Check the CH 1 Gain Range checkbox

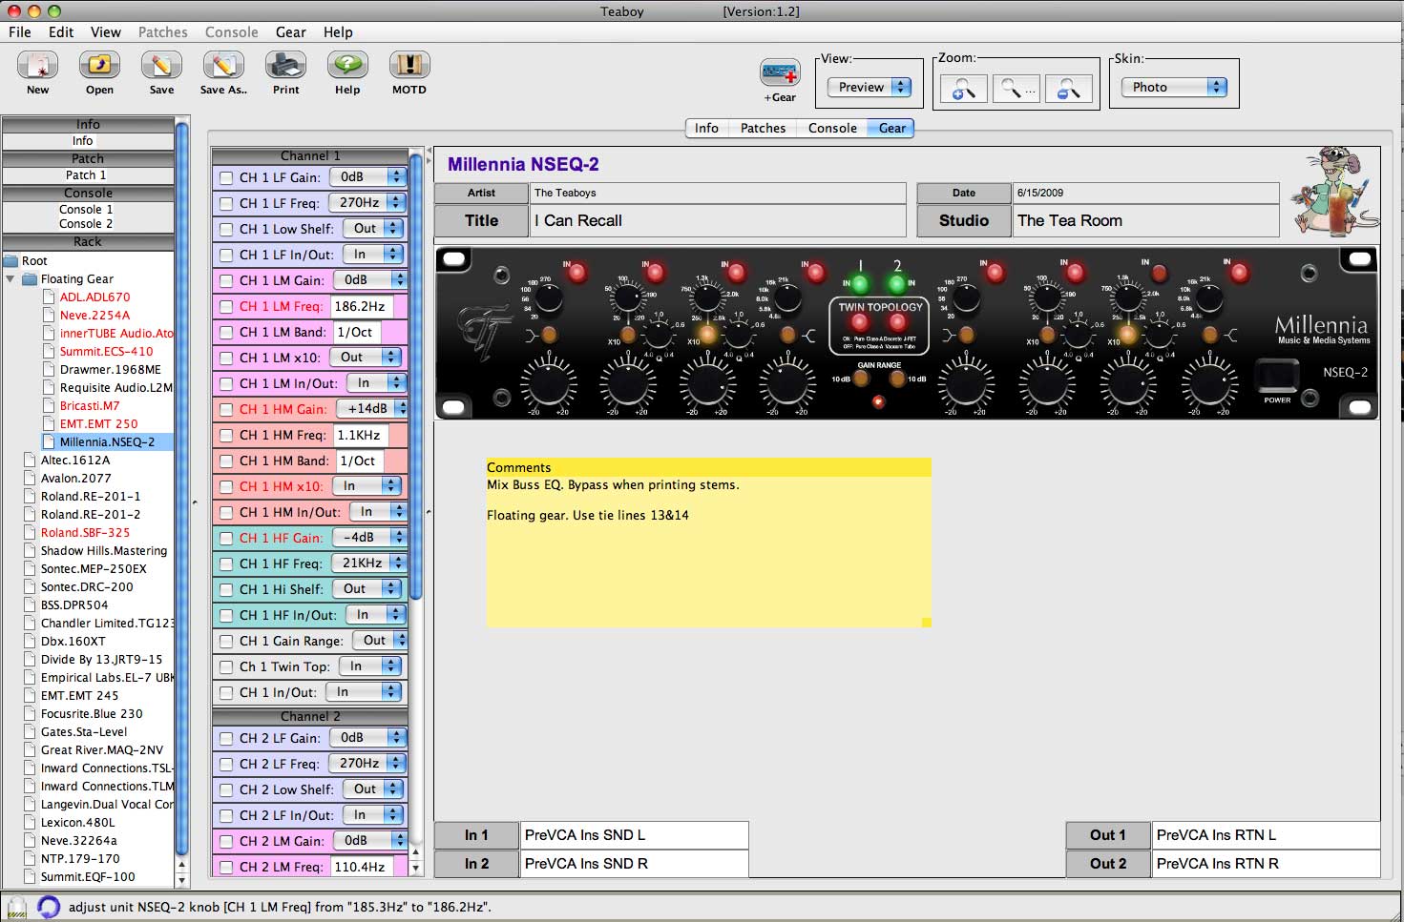pyautogui.click(x=226, y=641)
